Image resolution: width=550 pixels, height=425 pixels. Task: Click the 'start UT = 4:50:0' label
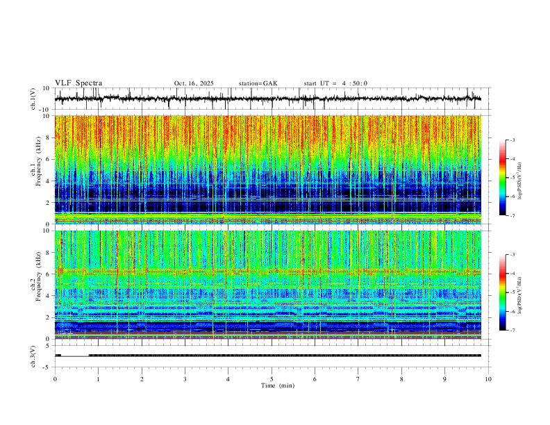pyautogui.click(x=335, y=83)
